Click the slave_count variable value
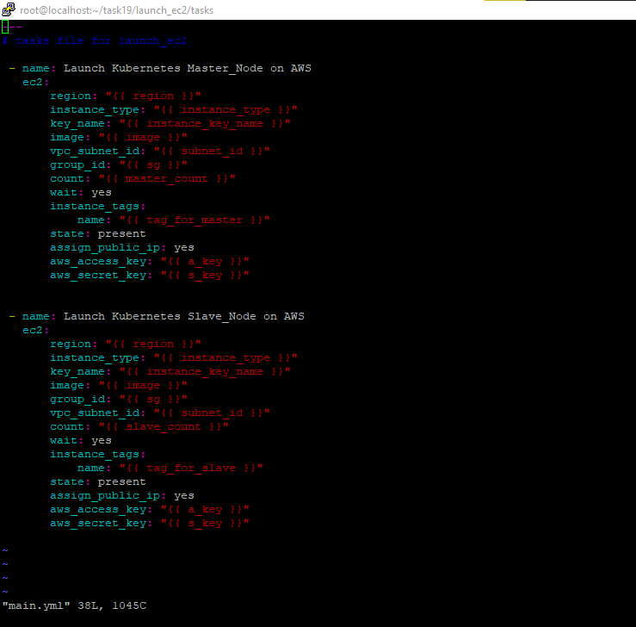 [164, 426]
